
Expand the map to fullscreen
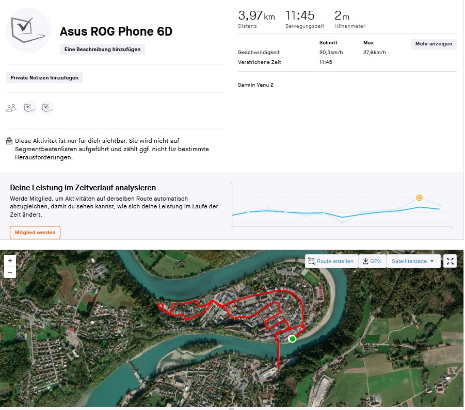(450, 261)
